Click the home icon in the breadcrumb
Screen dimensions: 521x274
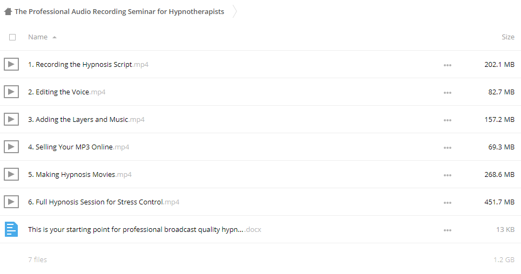[8, 12]
